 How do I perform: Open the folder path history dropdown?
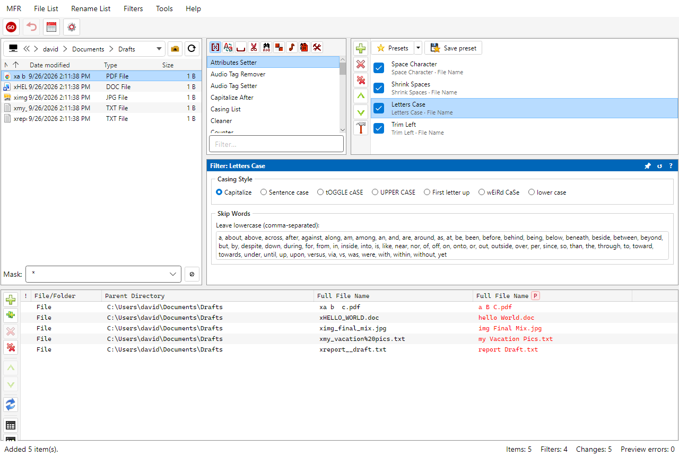[x=159, y=49]
